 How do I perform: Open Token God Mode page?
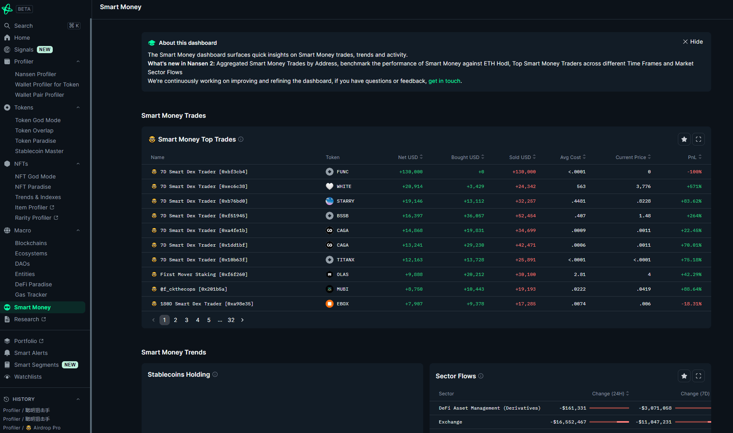(38, 120)
